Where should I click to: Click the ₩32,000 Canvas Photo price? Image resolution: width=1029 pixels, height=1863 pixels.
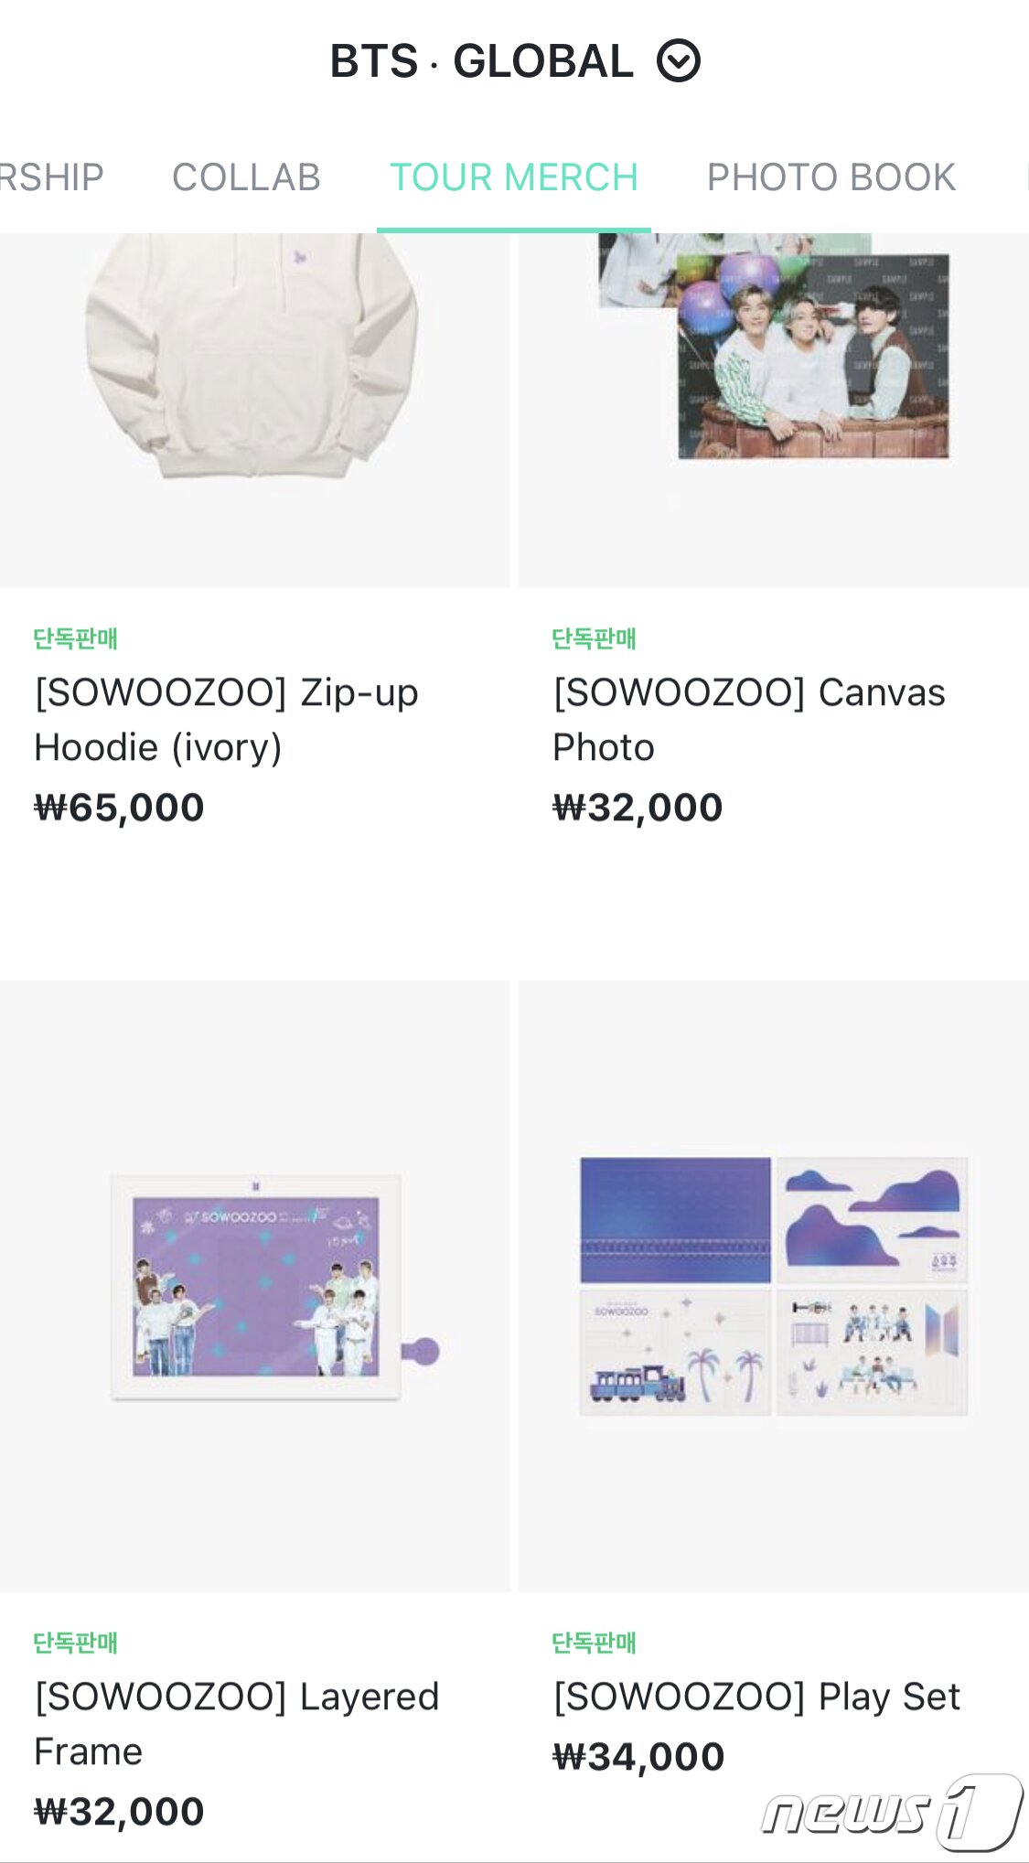(638, 808)
